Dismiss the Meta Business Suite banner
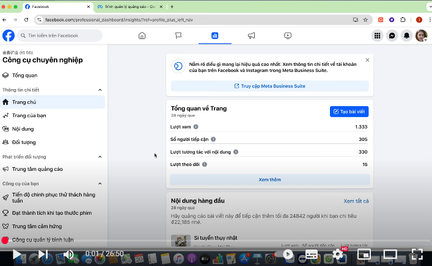The image size is (432, 266). (x=367, y=60)
